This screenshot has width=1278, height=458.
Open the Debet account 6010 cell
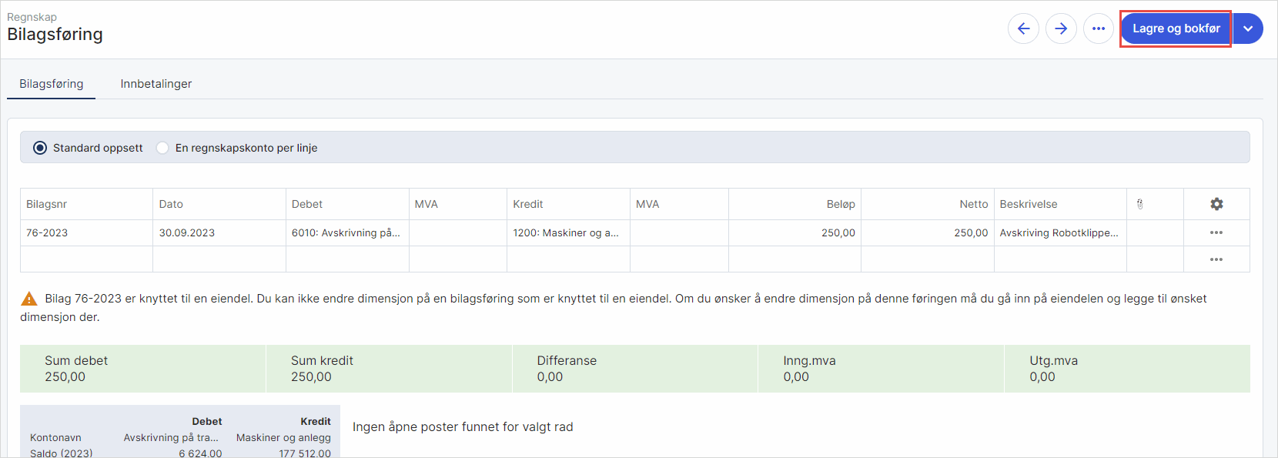346,232
